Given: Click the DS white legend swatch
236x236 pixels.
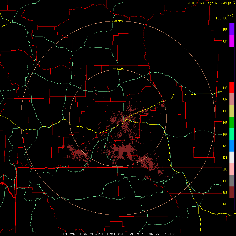Looking at the screenshot, I should 232,157.
